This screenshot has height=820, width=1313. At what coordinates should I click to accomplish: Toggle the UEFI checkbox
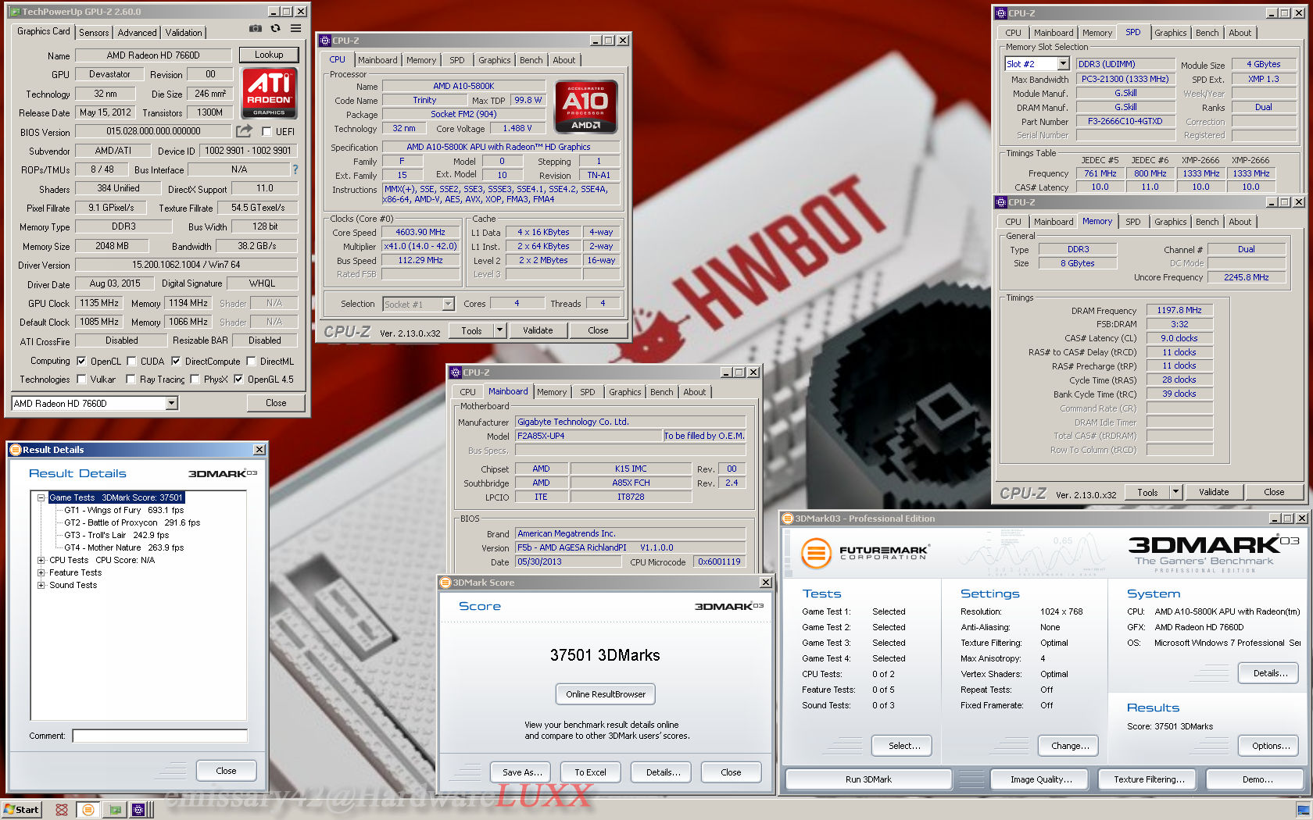(x=267, y=132)
